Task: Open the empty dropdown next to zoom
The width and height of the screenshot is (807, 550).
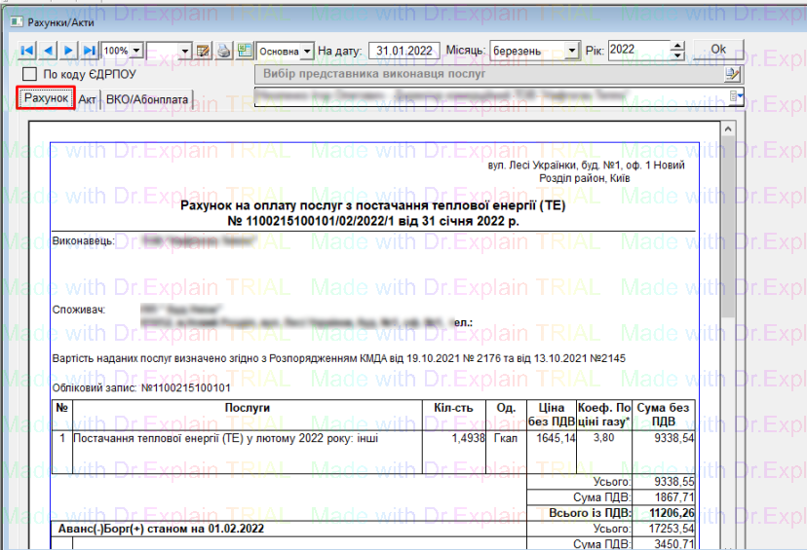Action: (x=186, y=50)
